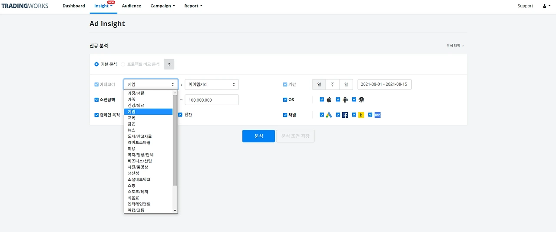Toggle the 전환 checkbox

tap(180, 115)
